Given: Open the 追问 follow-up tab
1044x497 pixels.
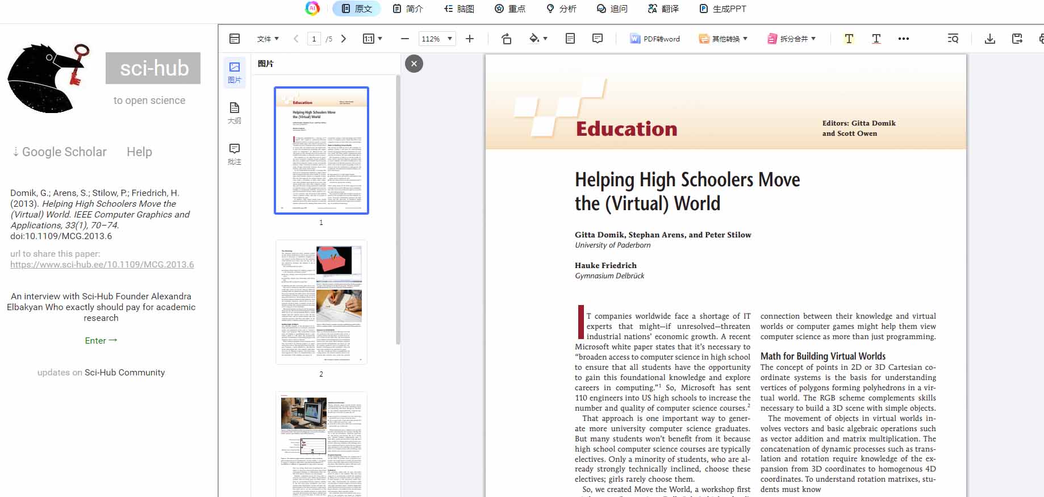Looking at the screenshot, I should click(612, 9).
